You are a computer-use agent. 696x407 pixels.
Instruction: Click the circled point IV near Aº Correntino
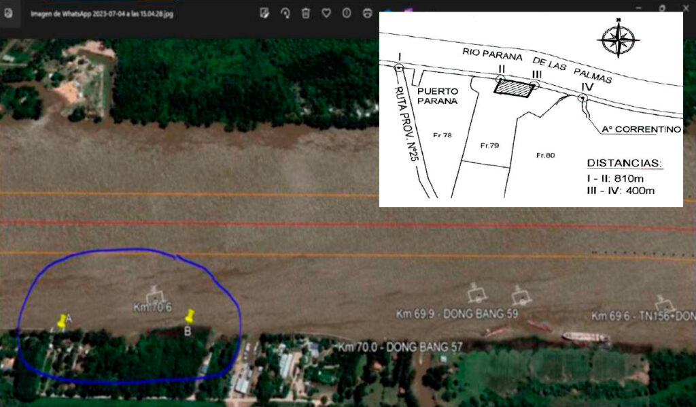582,99
